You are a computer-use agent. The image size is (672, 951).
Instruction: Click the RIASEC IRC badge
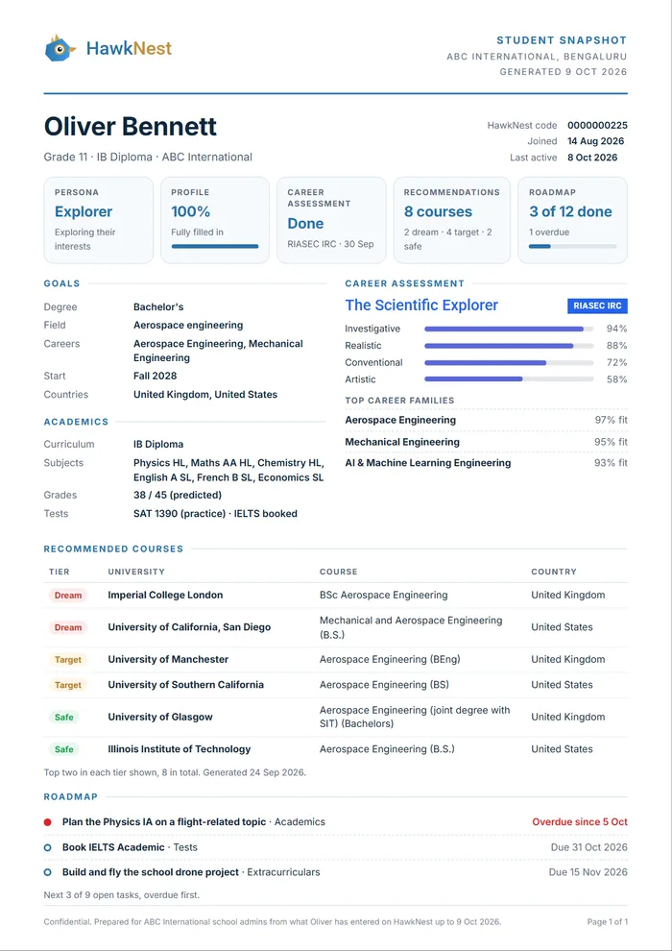[597, 305]
